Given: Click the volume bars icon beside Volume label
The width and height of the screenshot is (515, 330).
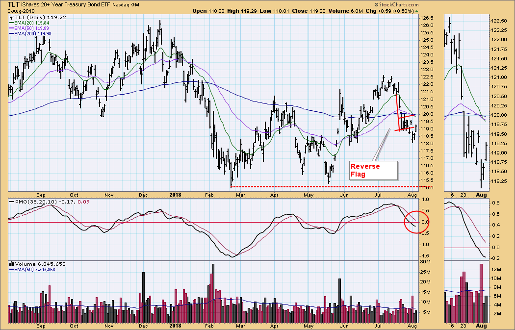Looking at the screenshot, I should click(x=11, y=264).
